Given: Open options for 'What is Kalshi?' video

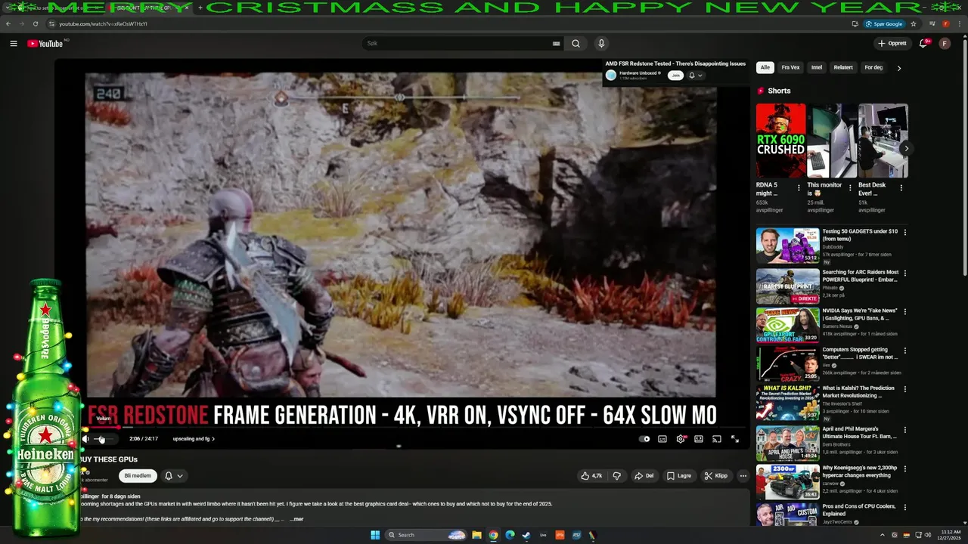Looking at the screenshot, I should coord(905,389).
